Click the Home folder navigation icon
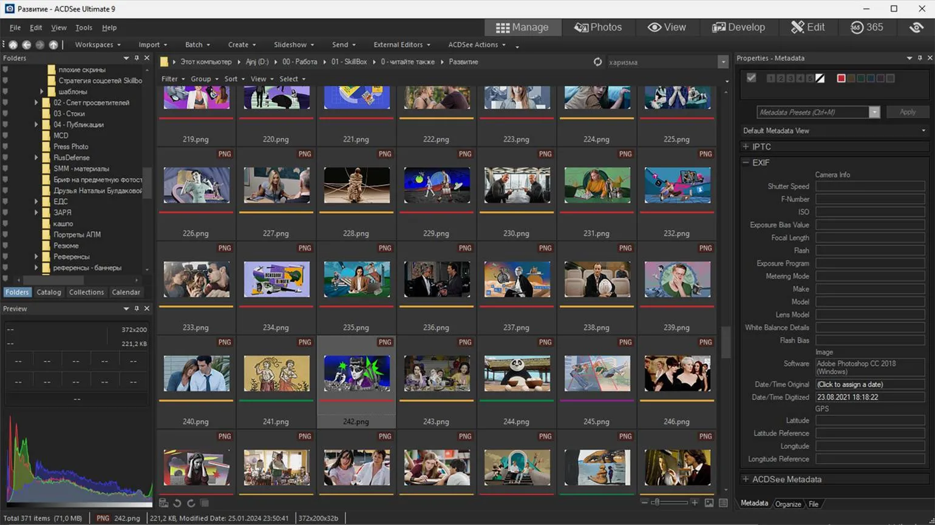This screenshot has height=525, width=935. [13, 45]
